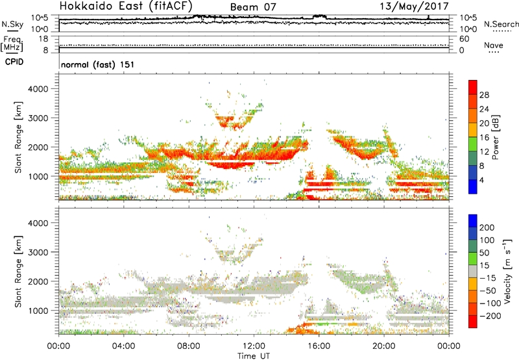
Task: Click the 'normal (fast) 151' text
Action: [98, 64]
